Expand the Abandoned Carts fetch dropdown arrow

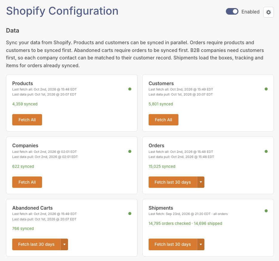[64, 244]
